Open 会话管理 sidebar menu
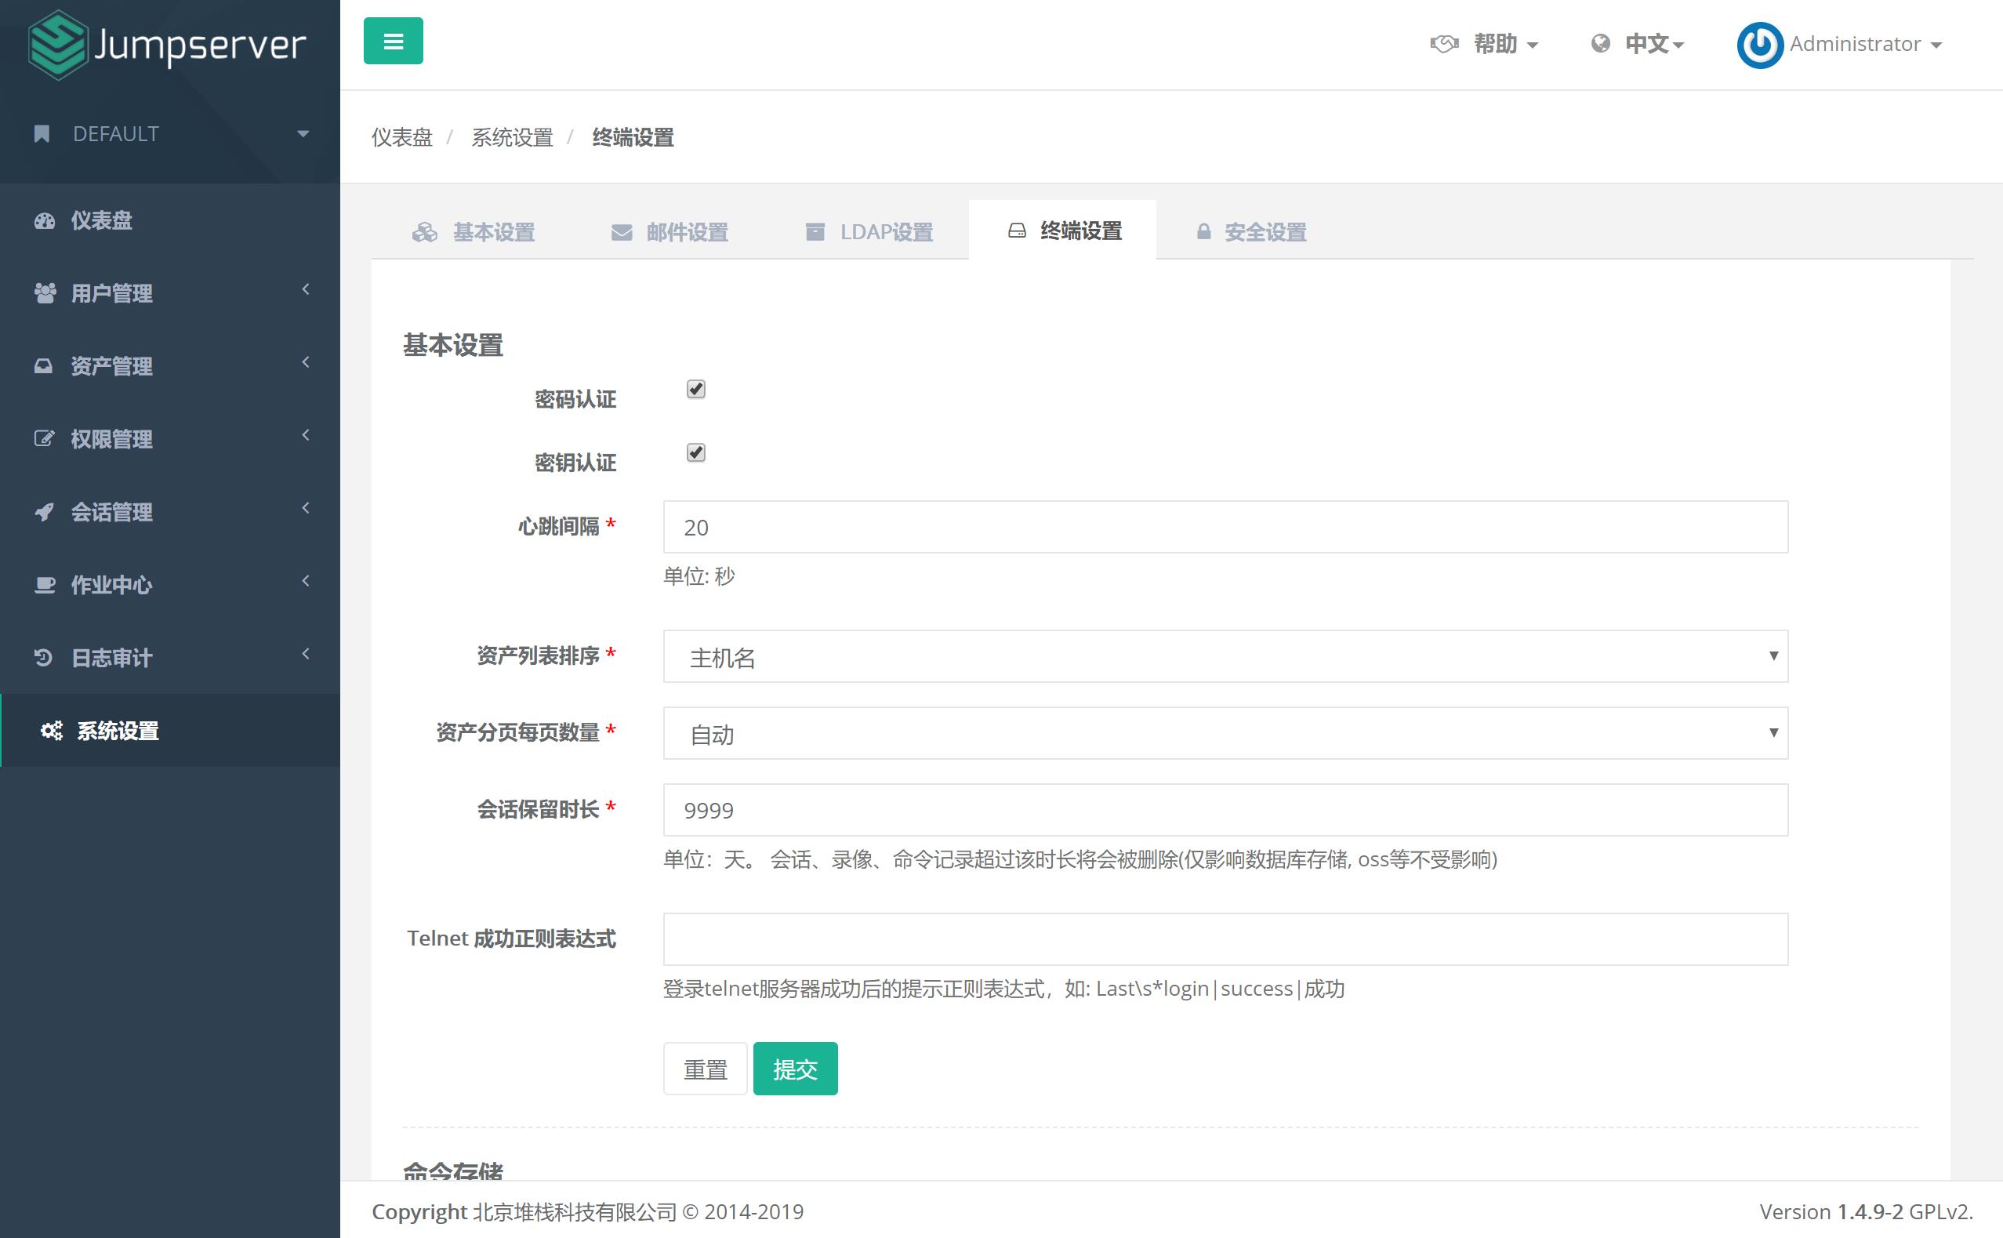Viewport: 2003px width, 1238px height. click(169, 512)
